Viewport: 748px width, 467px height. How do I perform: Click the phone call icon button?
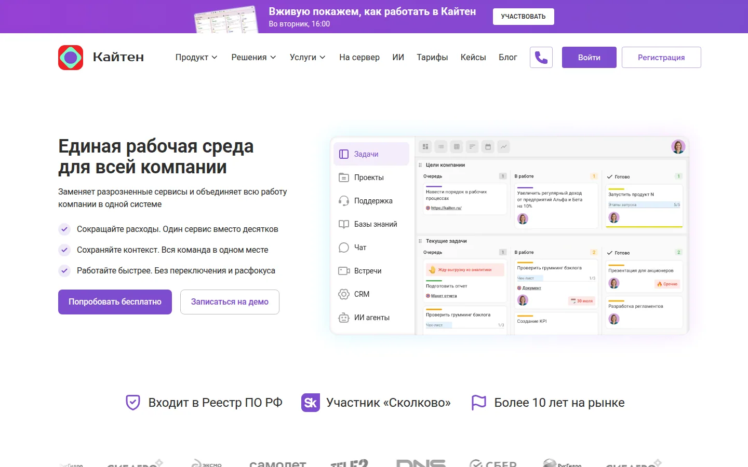(x=541, y=57)
